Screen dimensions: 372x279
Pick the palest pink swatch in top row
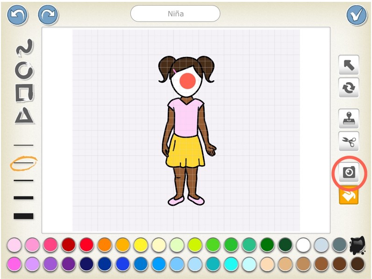(x=14, y=245)
